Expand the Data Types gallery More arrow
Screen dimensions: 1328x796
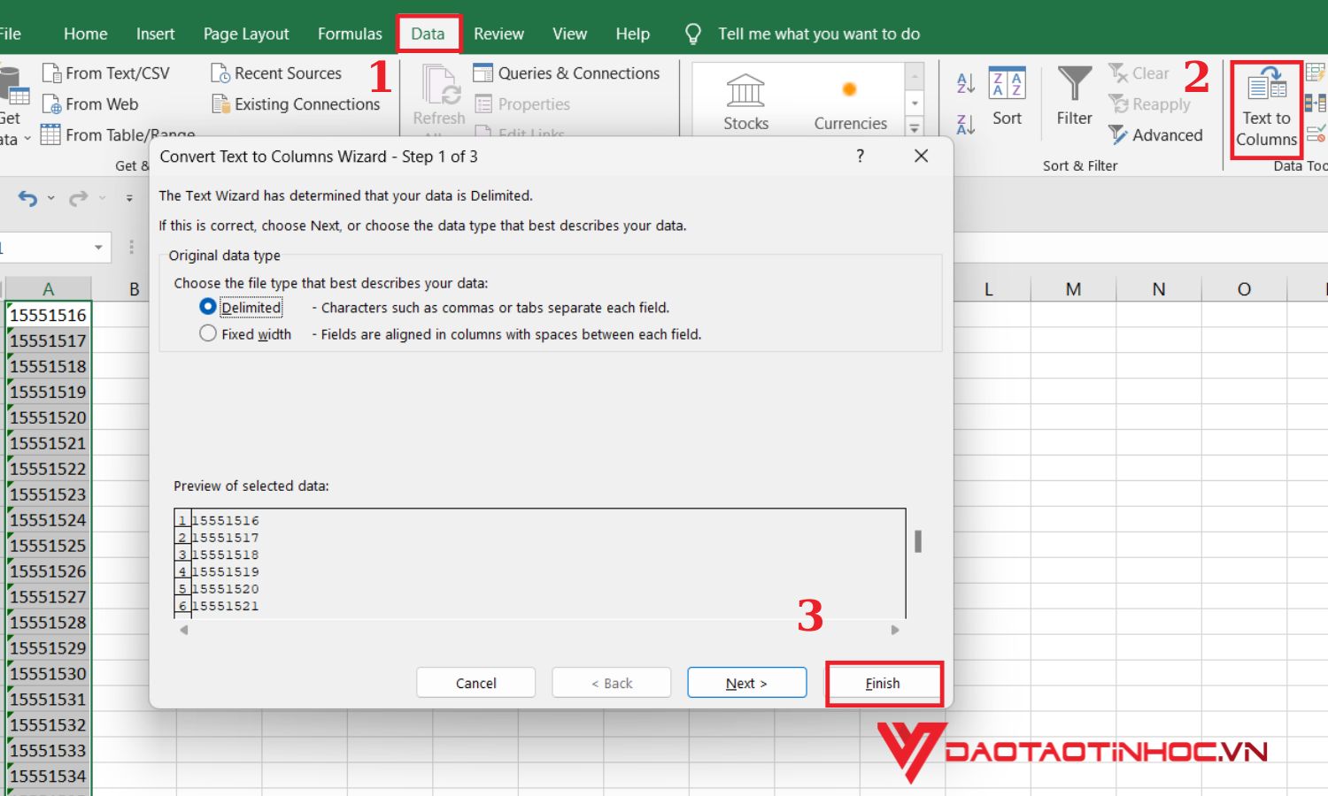point(915,127)
